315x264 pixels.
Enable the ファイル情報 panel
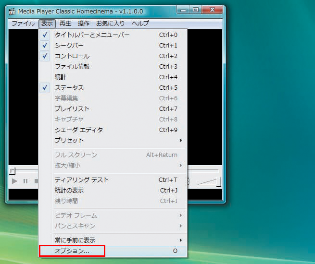113,67
